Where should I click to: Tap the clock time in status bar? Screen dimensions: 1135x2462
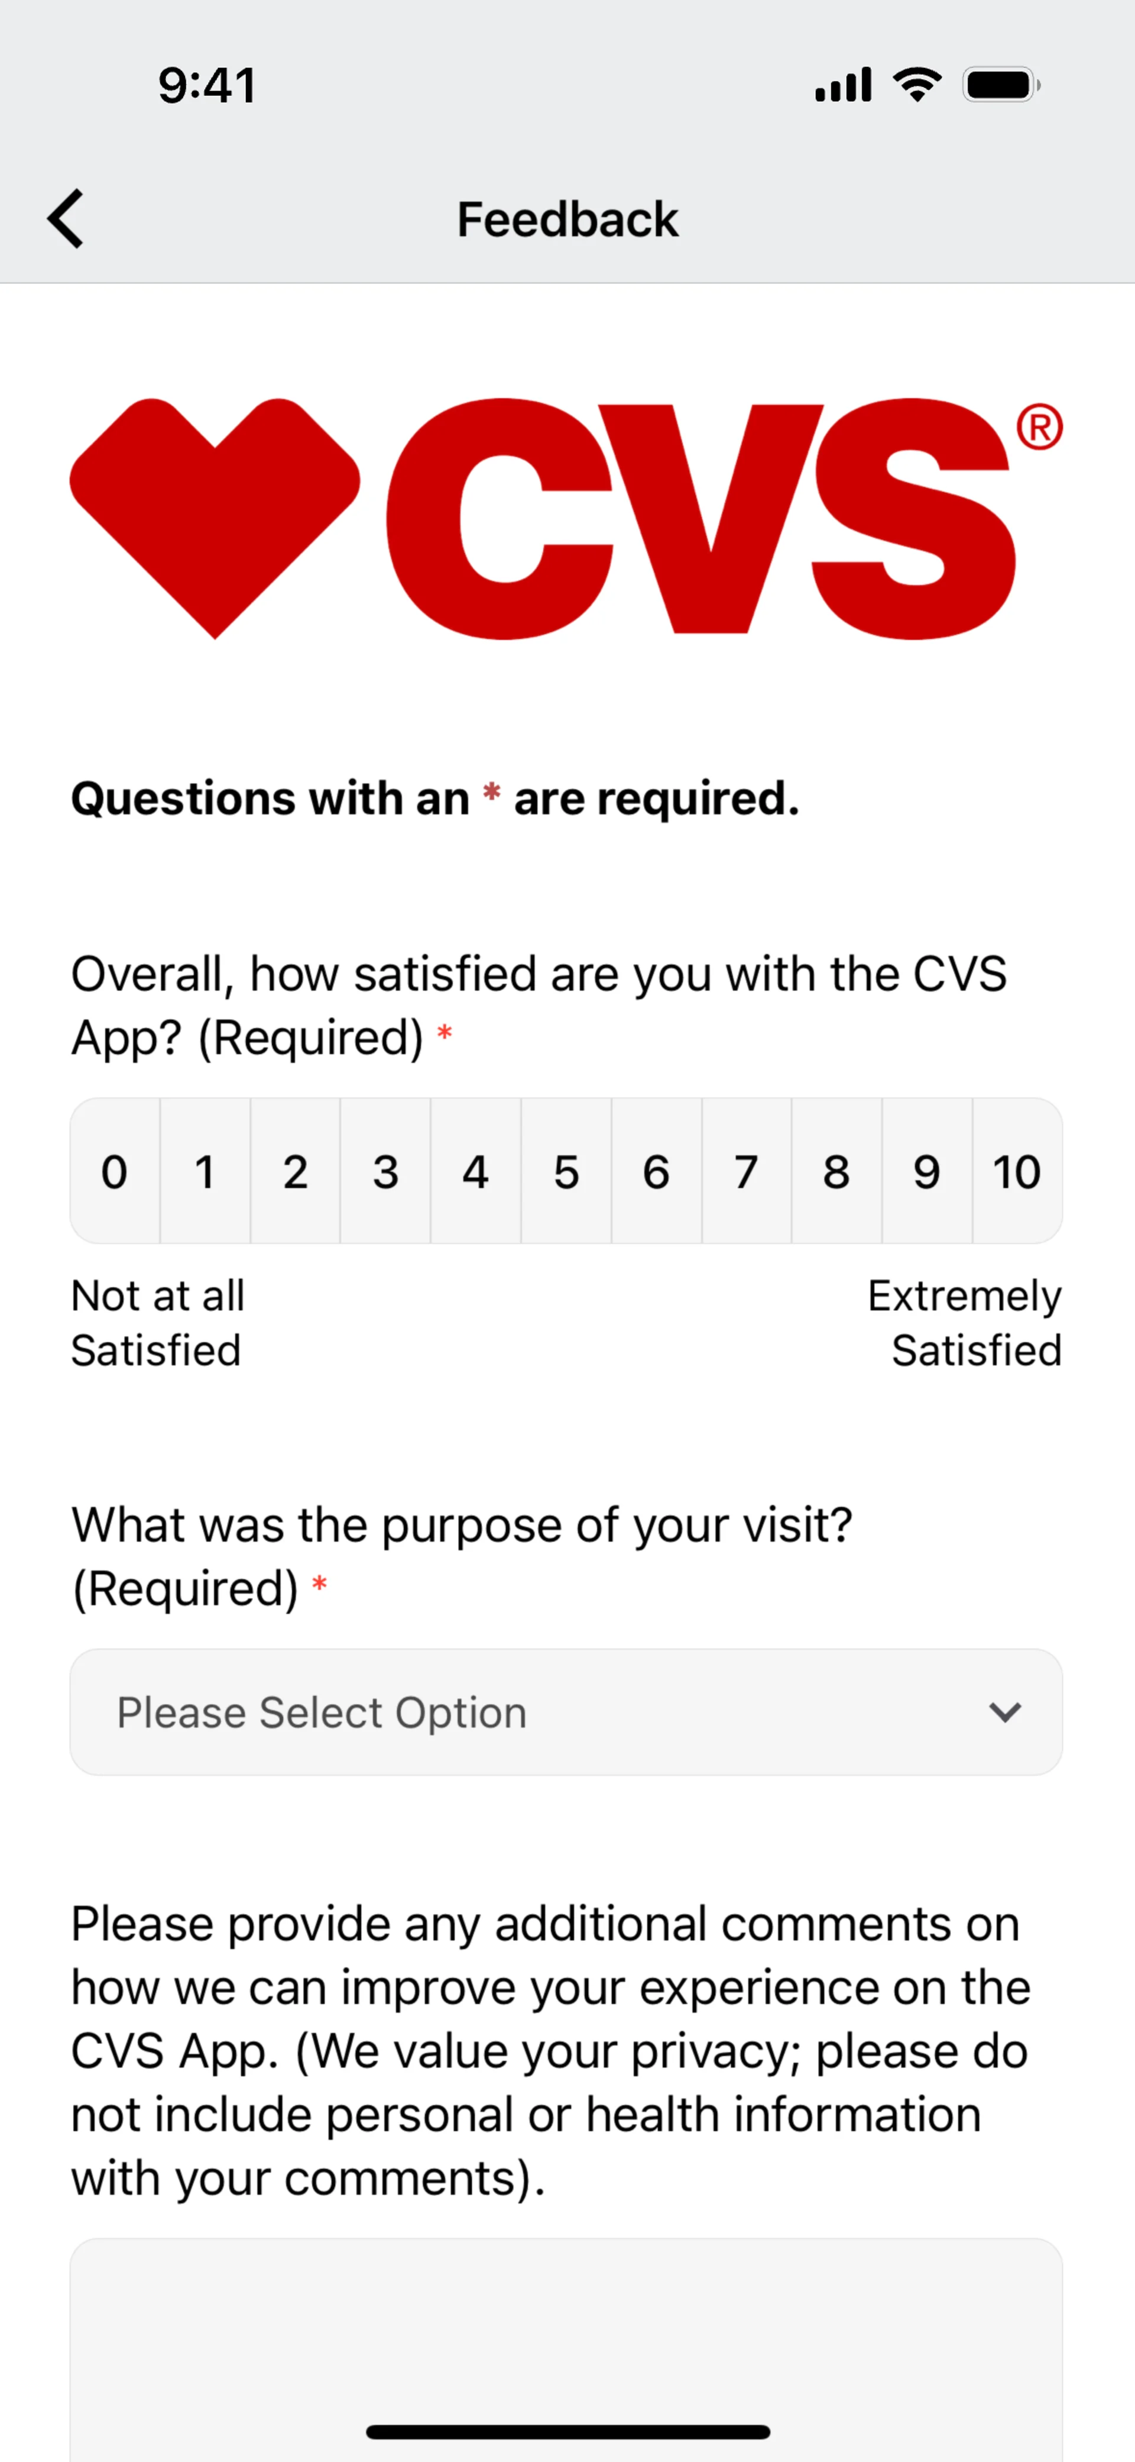207,85
